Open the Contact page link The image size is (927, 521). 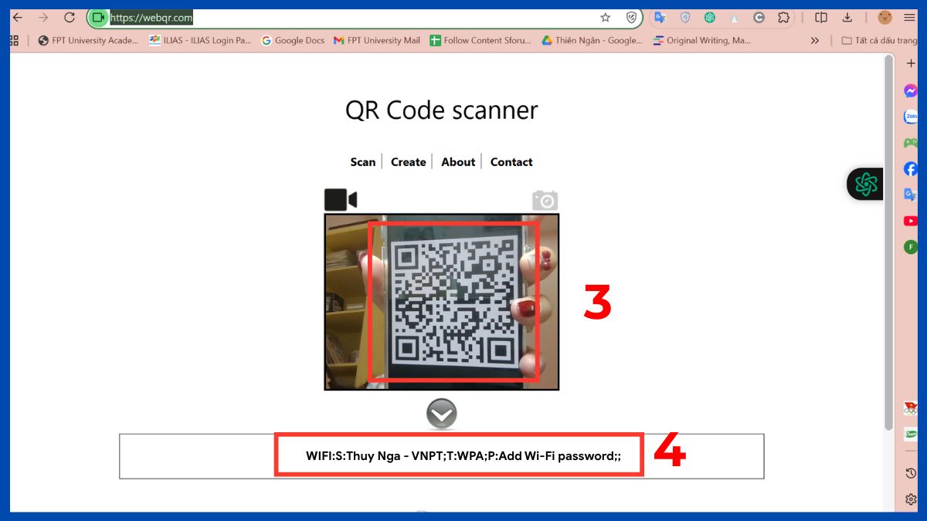coord(511,162)
